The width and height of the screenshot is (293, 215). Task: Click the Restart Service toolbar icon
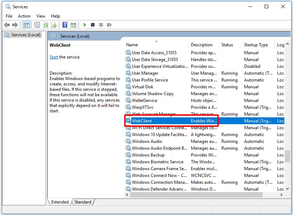(x=109, y=25)
